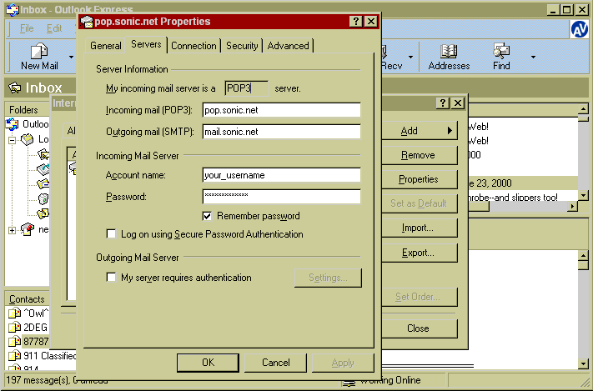This screenshot has height=391, width=593.
Task: Select the Drafts folder icon in tree
Action: [x=43, y=213]
